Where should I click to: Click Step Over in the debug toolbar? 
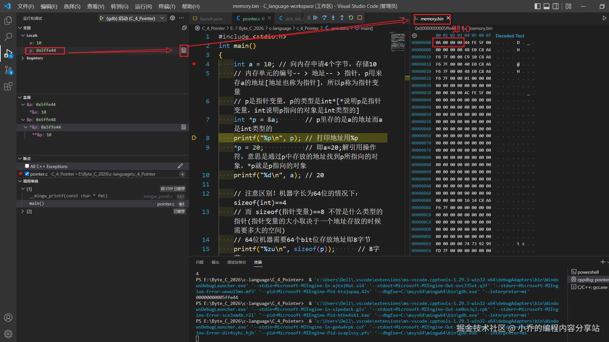(324, 18)
